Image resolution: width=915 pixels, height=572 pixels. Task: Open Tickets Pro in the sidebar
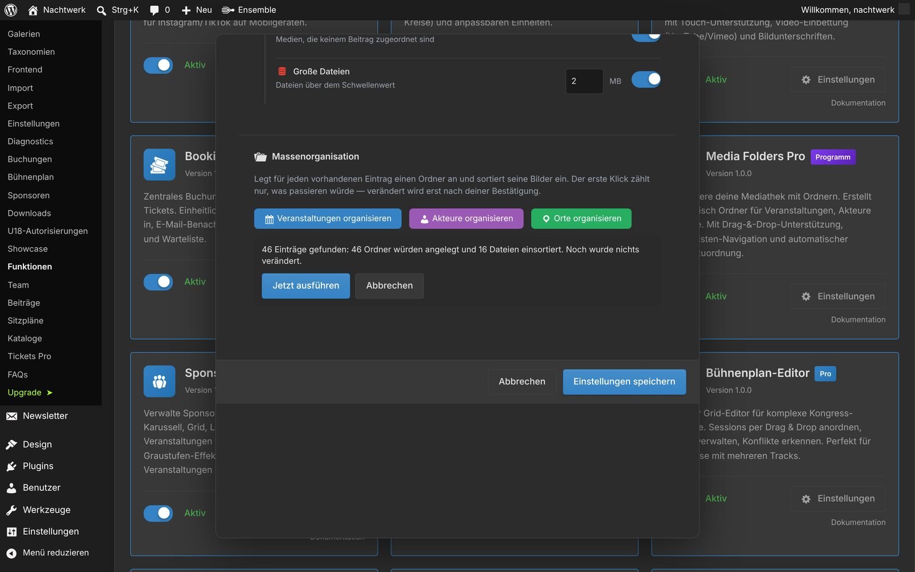[29, 356]
